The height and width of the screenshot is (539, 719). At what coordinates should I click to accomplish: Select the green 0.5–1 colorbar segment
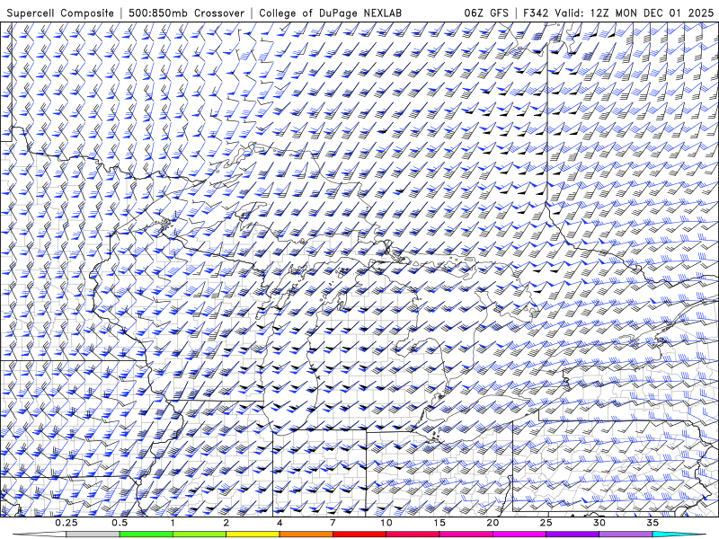(x=146, y=535)
